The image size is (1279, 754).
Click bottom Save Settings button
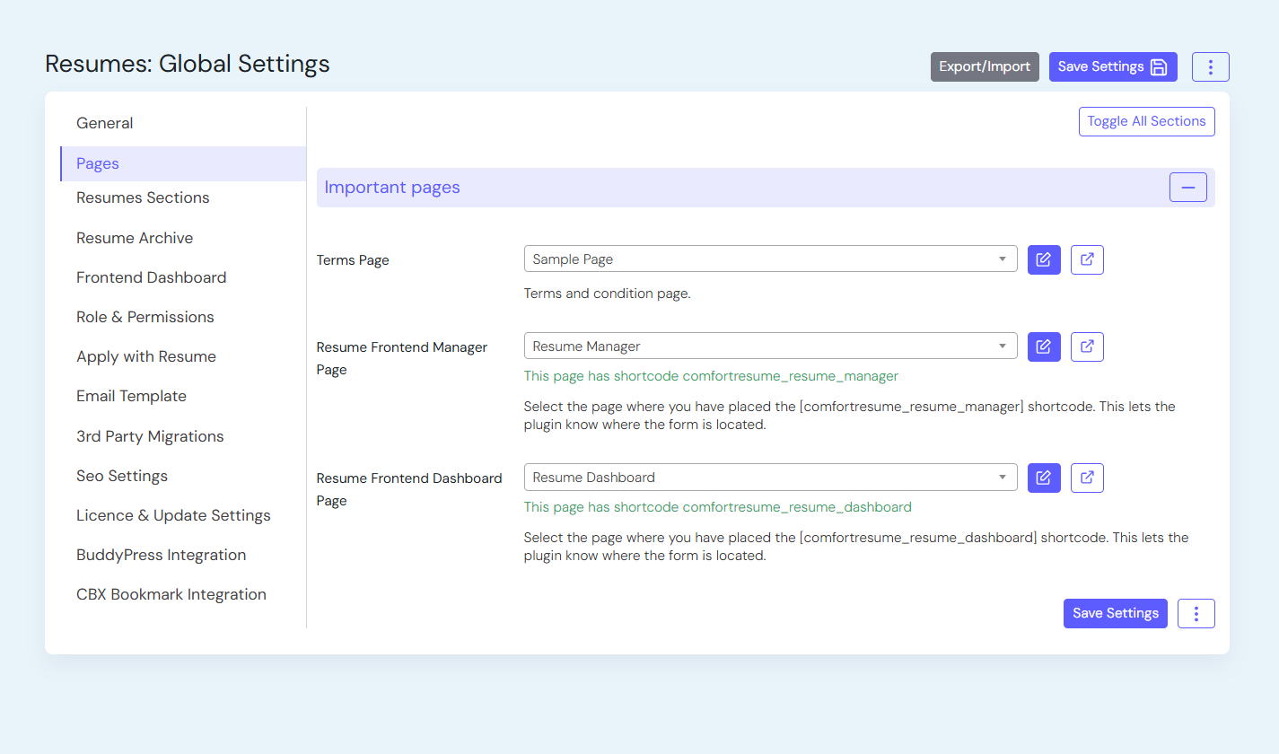[x=1115, y=613]
